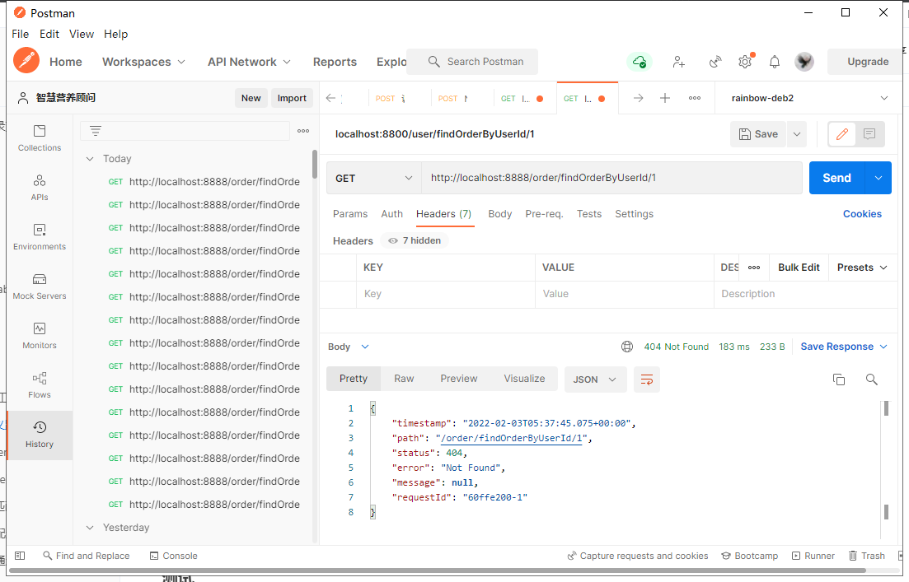Switch to the Auth tab

(x=392, y=214)
